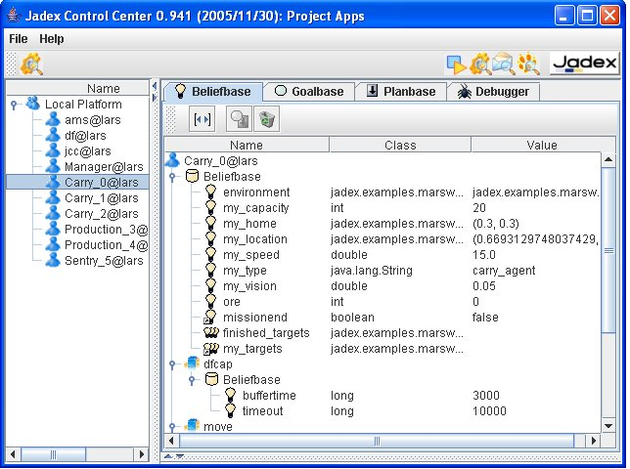Click the cylinder icon of top Beliefbase node
The height and width of the screenshot is (469, 630).
point(192,176)
